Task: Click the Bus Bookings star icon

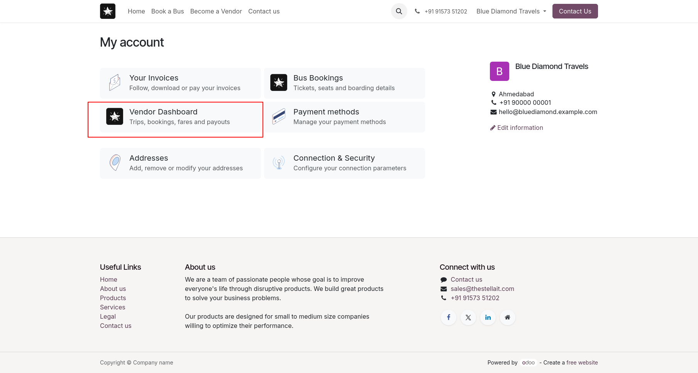Action: (x=279, y=82)
